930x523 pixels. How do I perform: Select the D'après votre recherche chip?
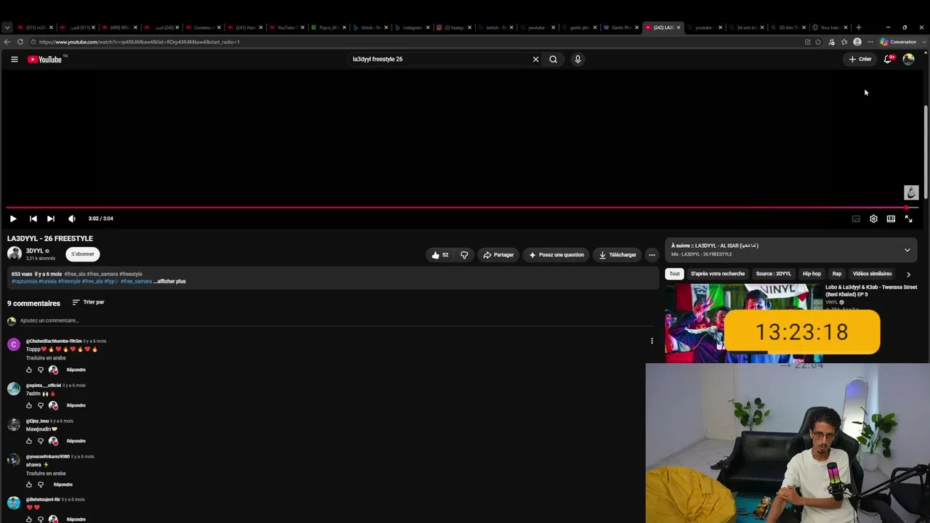coord(718,274)
